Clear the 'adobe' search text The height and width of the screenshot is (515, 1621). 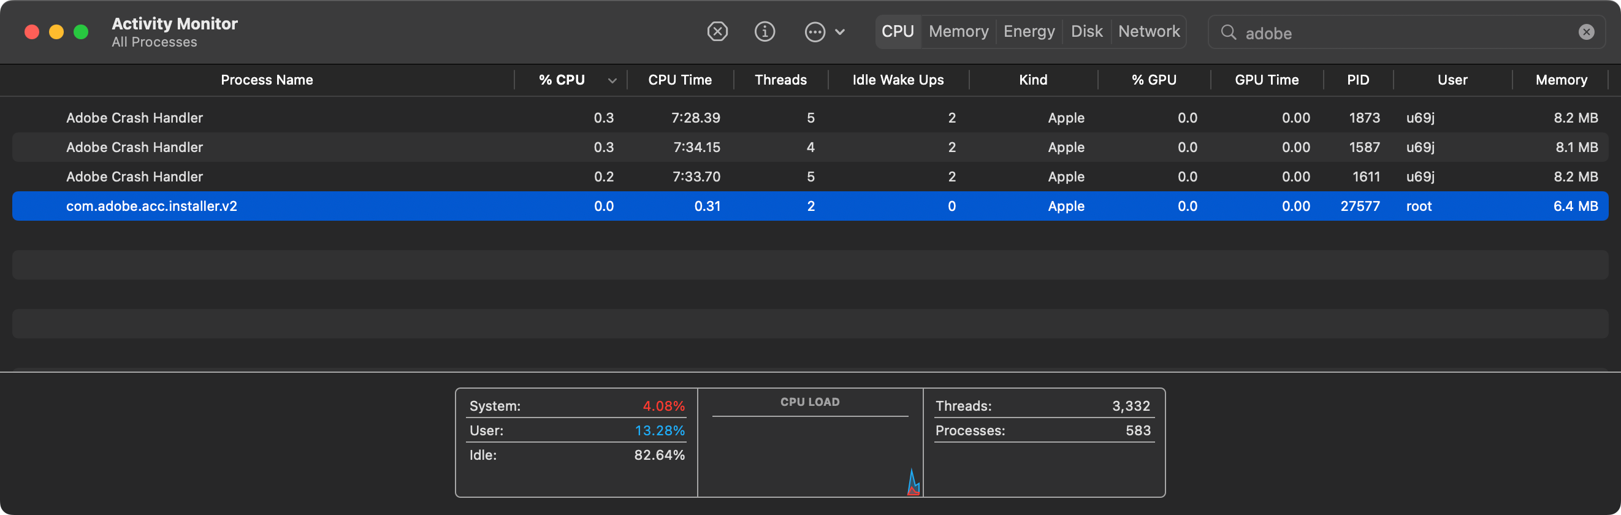coord(1587,32)
